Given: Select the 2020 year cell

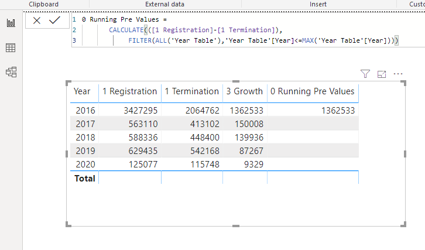Looking at the screenshot, I should [x=85, y=165].
